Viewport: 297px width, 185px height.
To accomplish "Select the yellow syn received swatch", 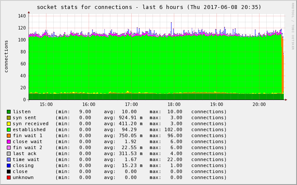I will pos(9,124).
